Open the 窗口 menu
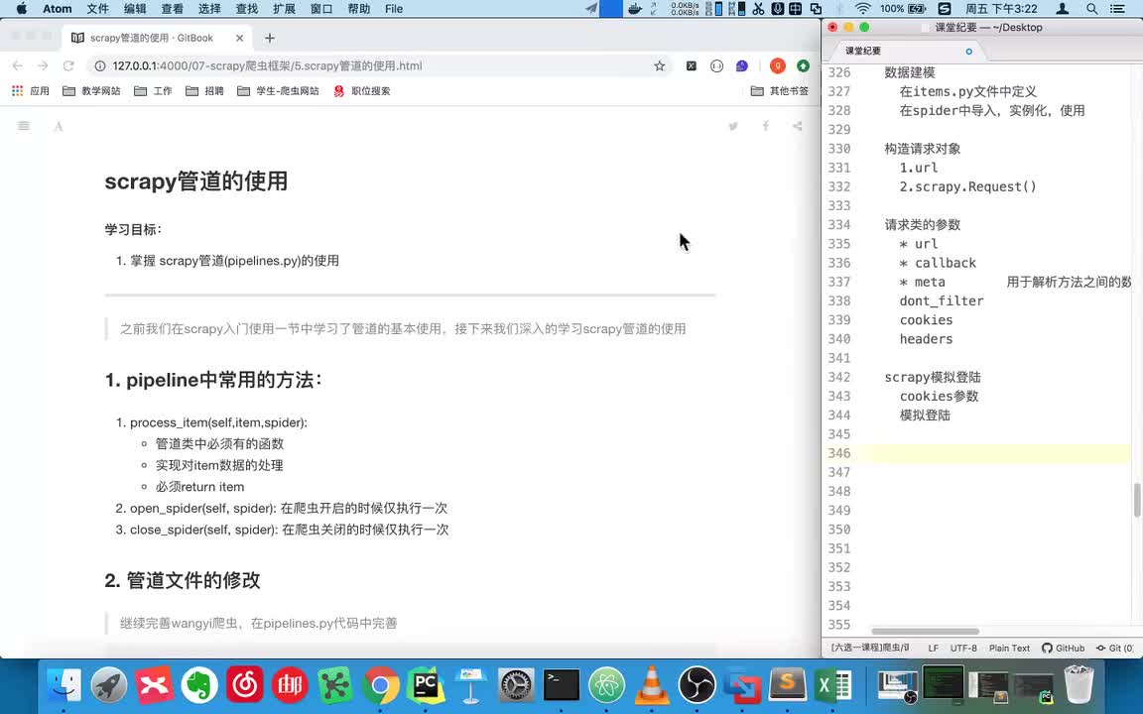Viewport: 1143px width, 714px height. pyautogui.click(x=321, y=9)
